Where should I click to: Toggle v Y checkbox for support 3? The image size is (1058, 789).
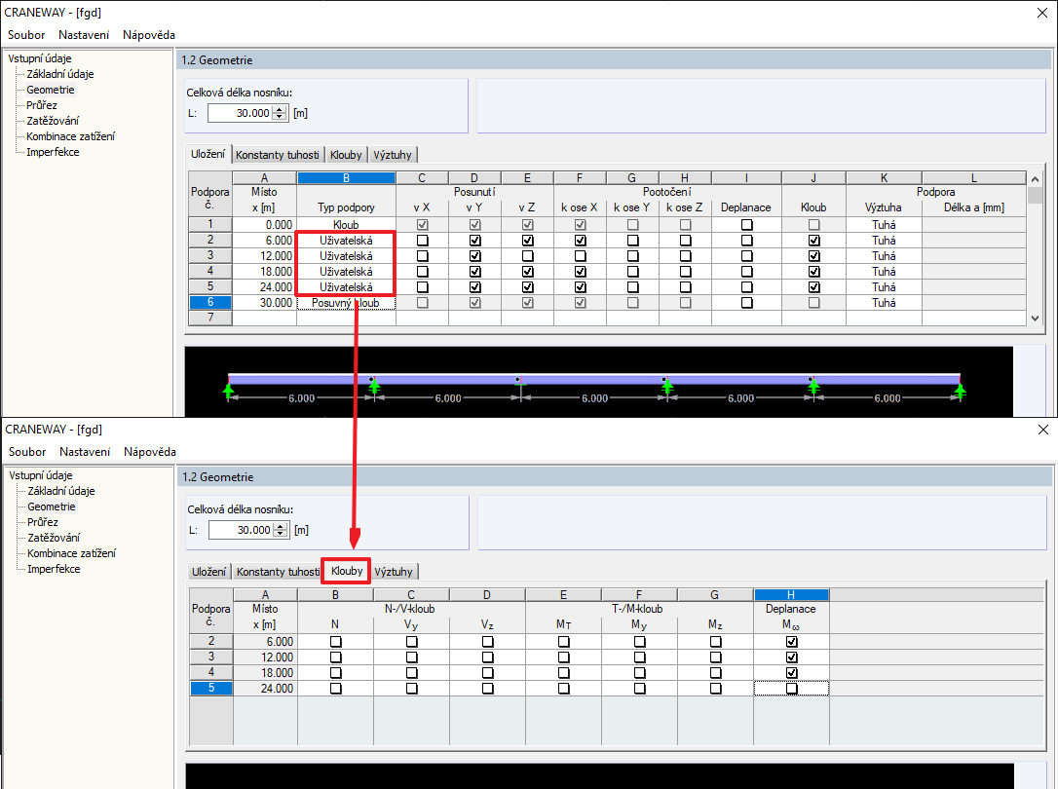point(475,255)
